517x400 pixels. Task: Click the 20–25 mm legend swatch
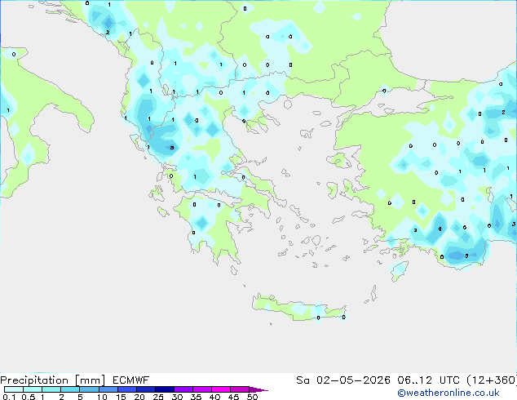point(145,389)
